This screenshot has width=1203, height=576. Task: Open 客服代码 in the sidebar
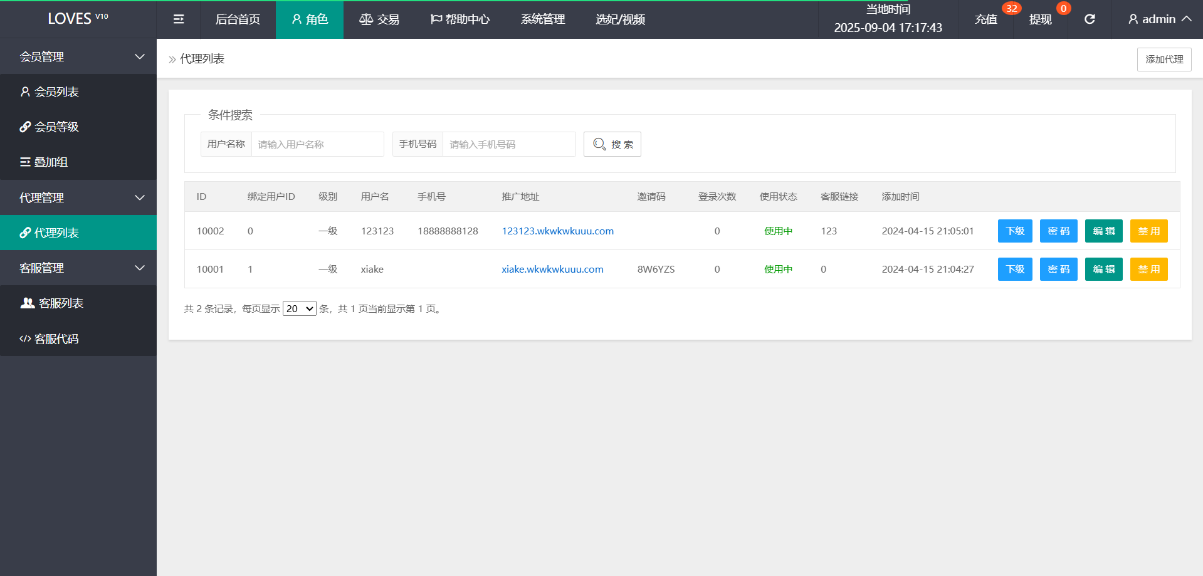point(56,339)
